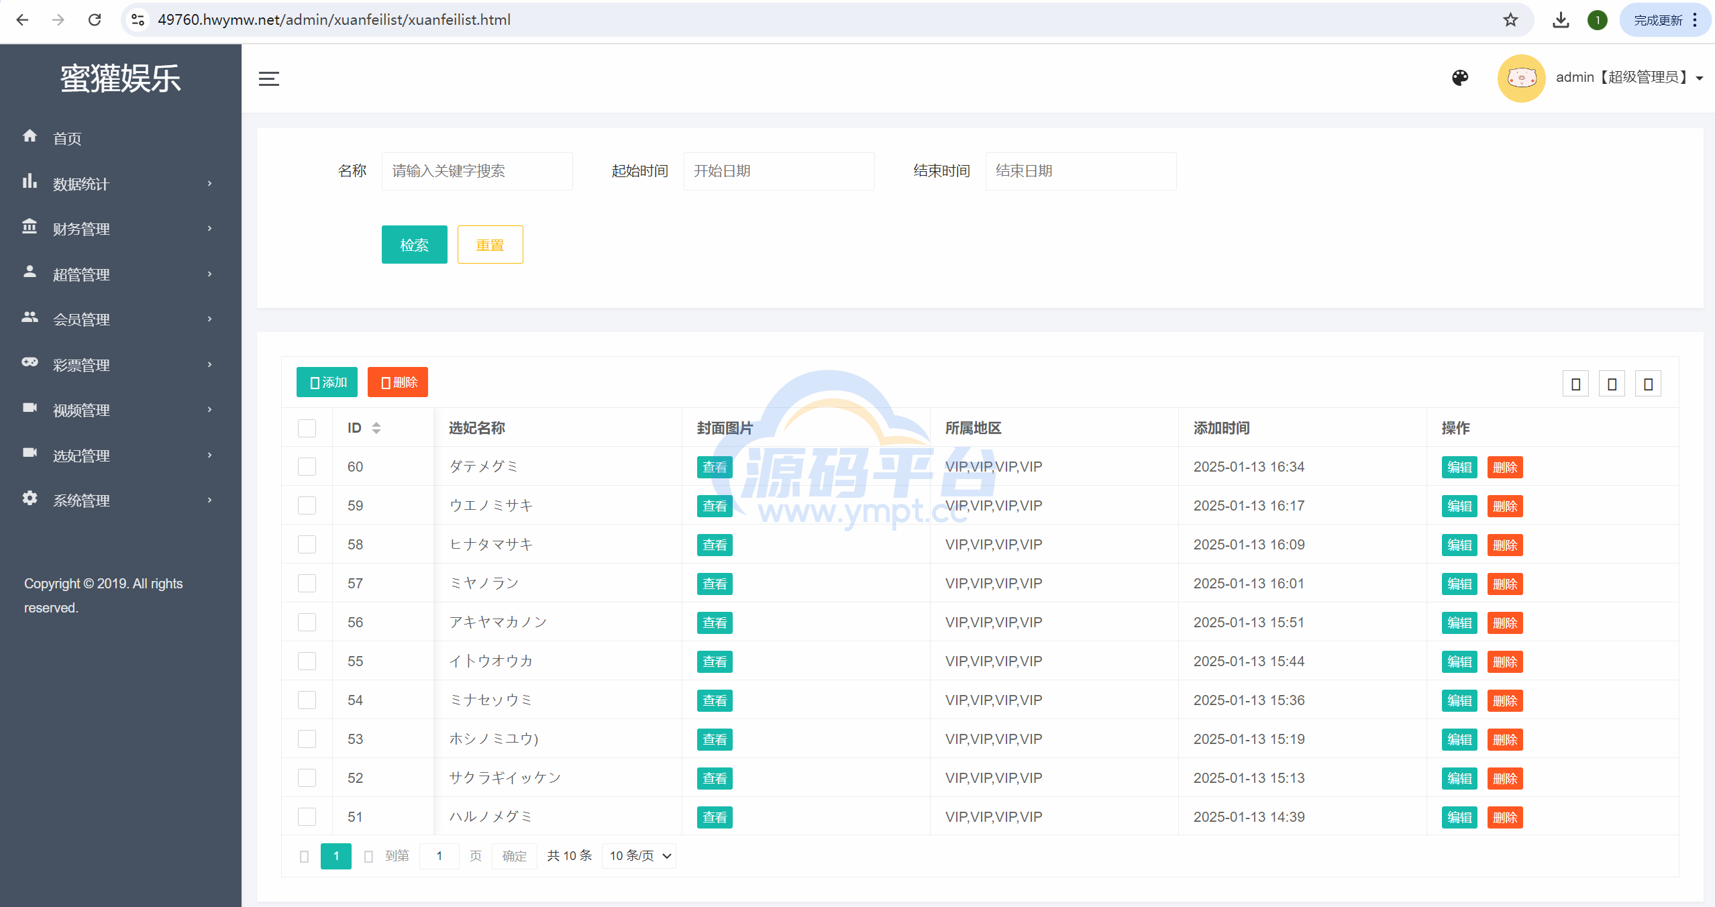Click the green 添加 button
Screen dimensions: 1715x907
point(327,382)
